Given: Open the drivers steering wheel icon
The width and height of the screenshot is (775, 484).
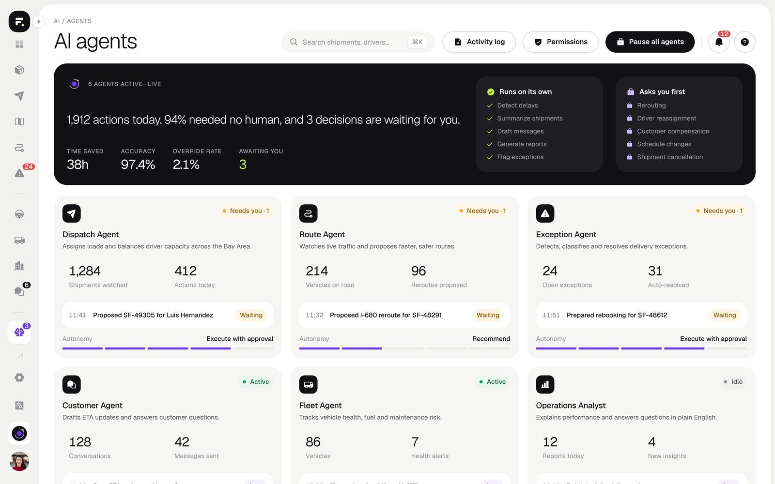Looking at the screenshot, I should pyautogui.click(x=19, y=214).
